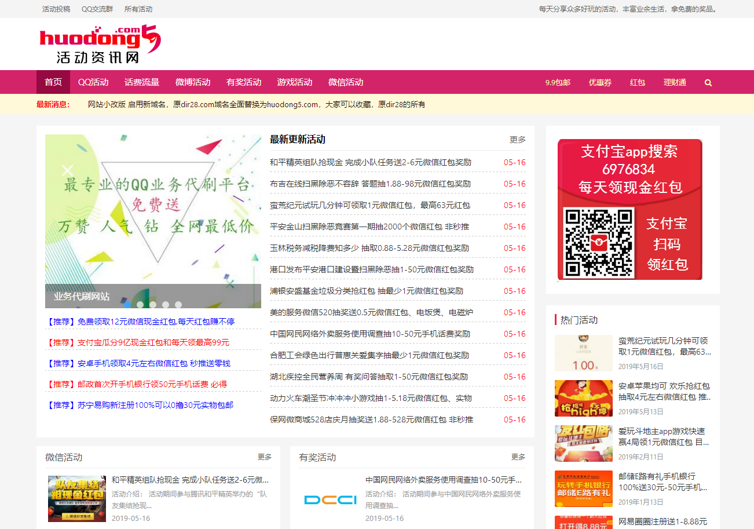Open 美的服务微信520抽奖 article link

click(371, 312)
